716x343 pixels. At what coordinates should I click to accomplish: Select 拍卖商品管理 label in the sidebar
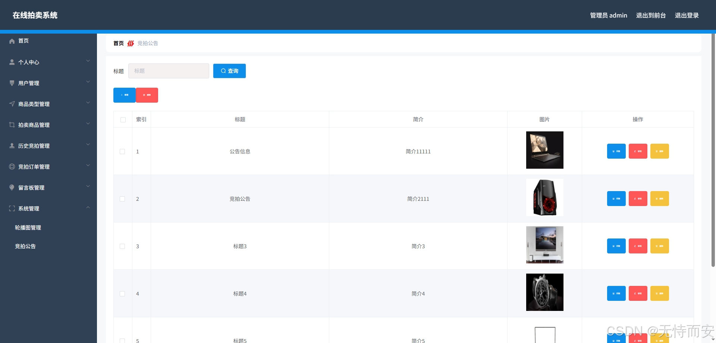tap(34, 125)
